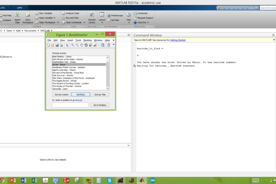This screenshot has width=276, height=184.
Task: Click Find Files in ribbon
Action: click(x=5, y=15)
